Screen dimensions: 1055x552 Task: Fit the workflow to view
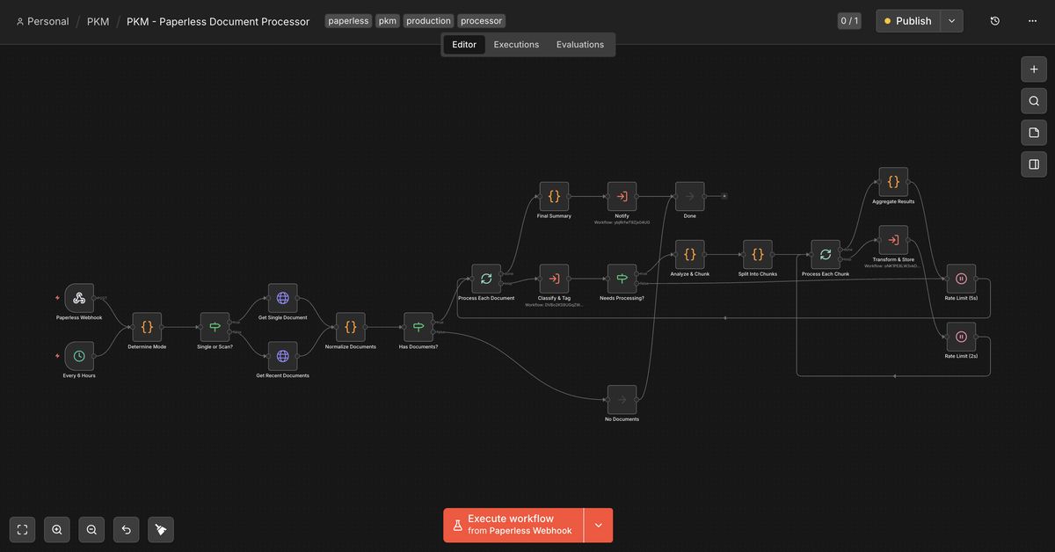21,529
